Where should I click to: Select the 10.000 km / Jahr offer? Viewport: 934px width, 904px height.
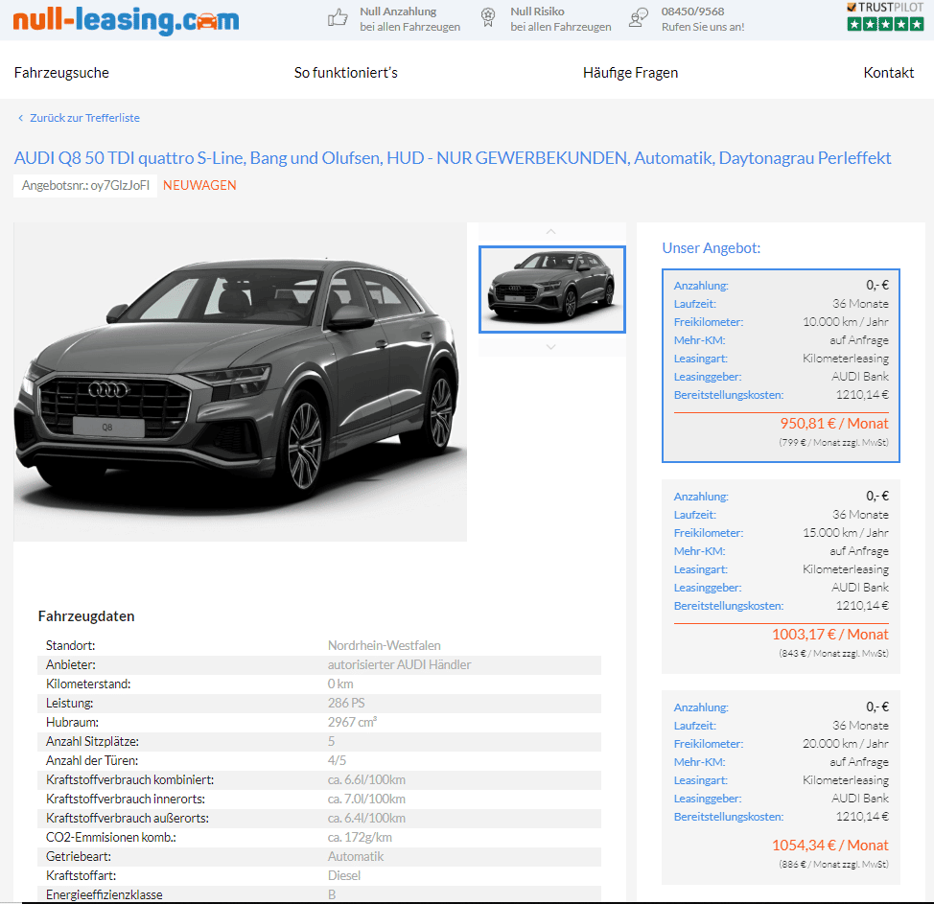coord(781,365)
